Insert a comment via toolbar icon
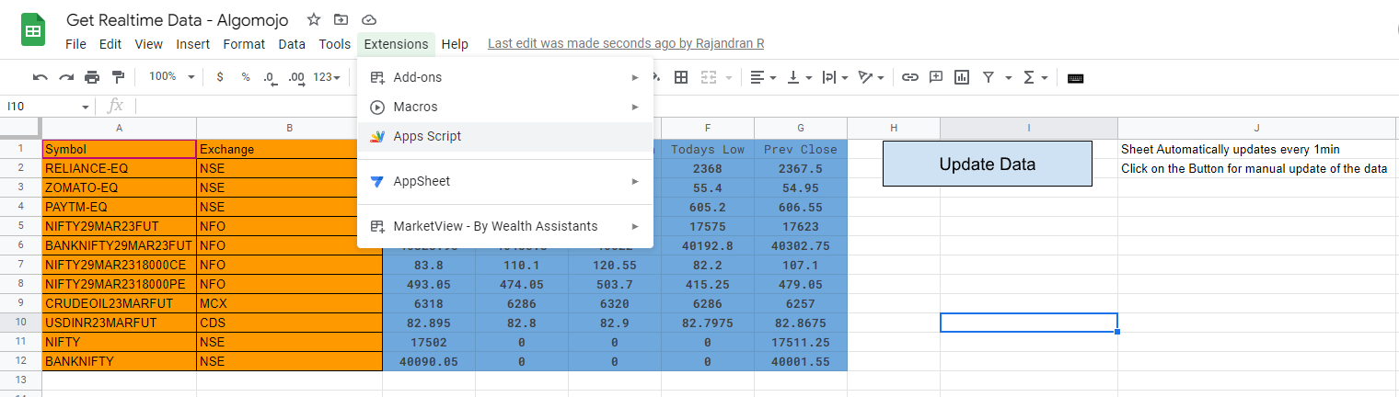 936,77
